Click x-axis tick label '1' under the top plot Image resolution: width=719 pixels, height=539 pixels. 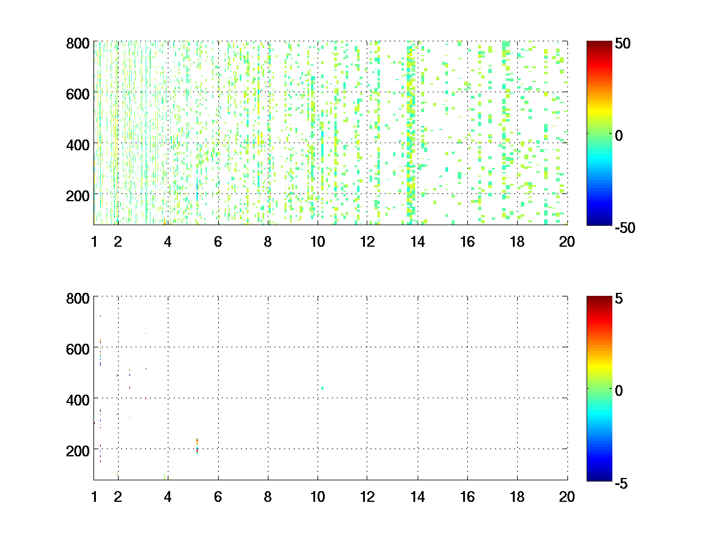coord(94,241)
